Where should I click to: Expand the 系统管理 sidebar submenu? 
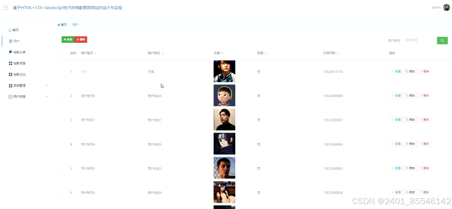(x=28, y=86)
